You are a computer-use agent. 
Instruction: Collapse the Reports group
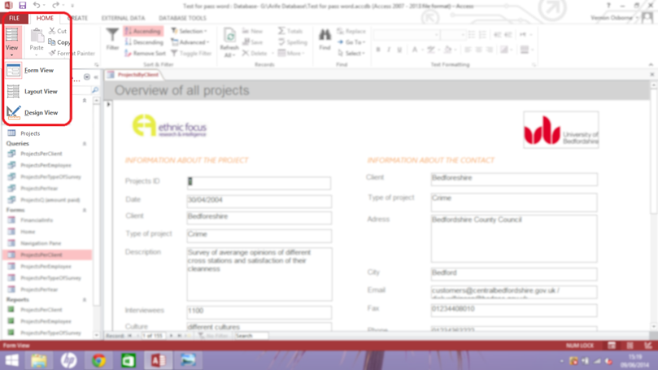(x=85, y=299)
